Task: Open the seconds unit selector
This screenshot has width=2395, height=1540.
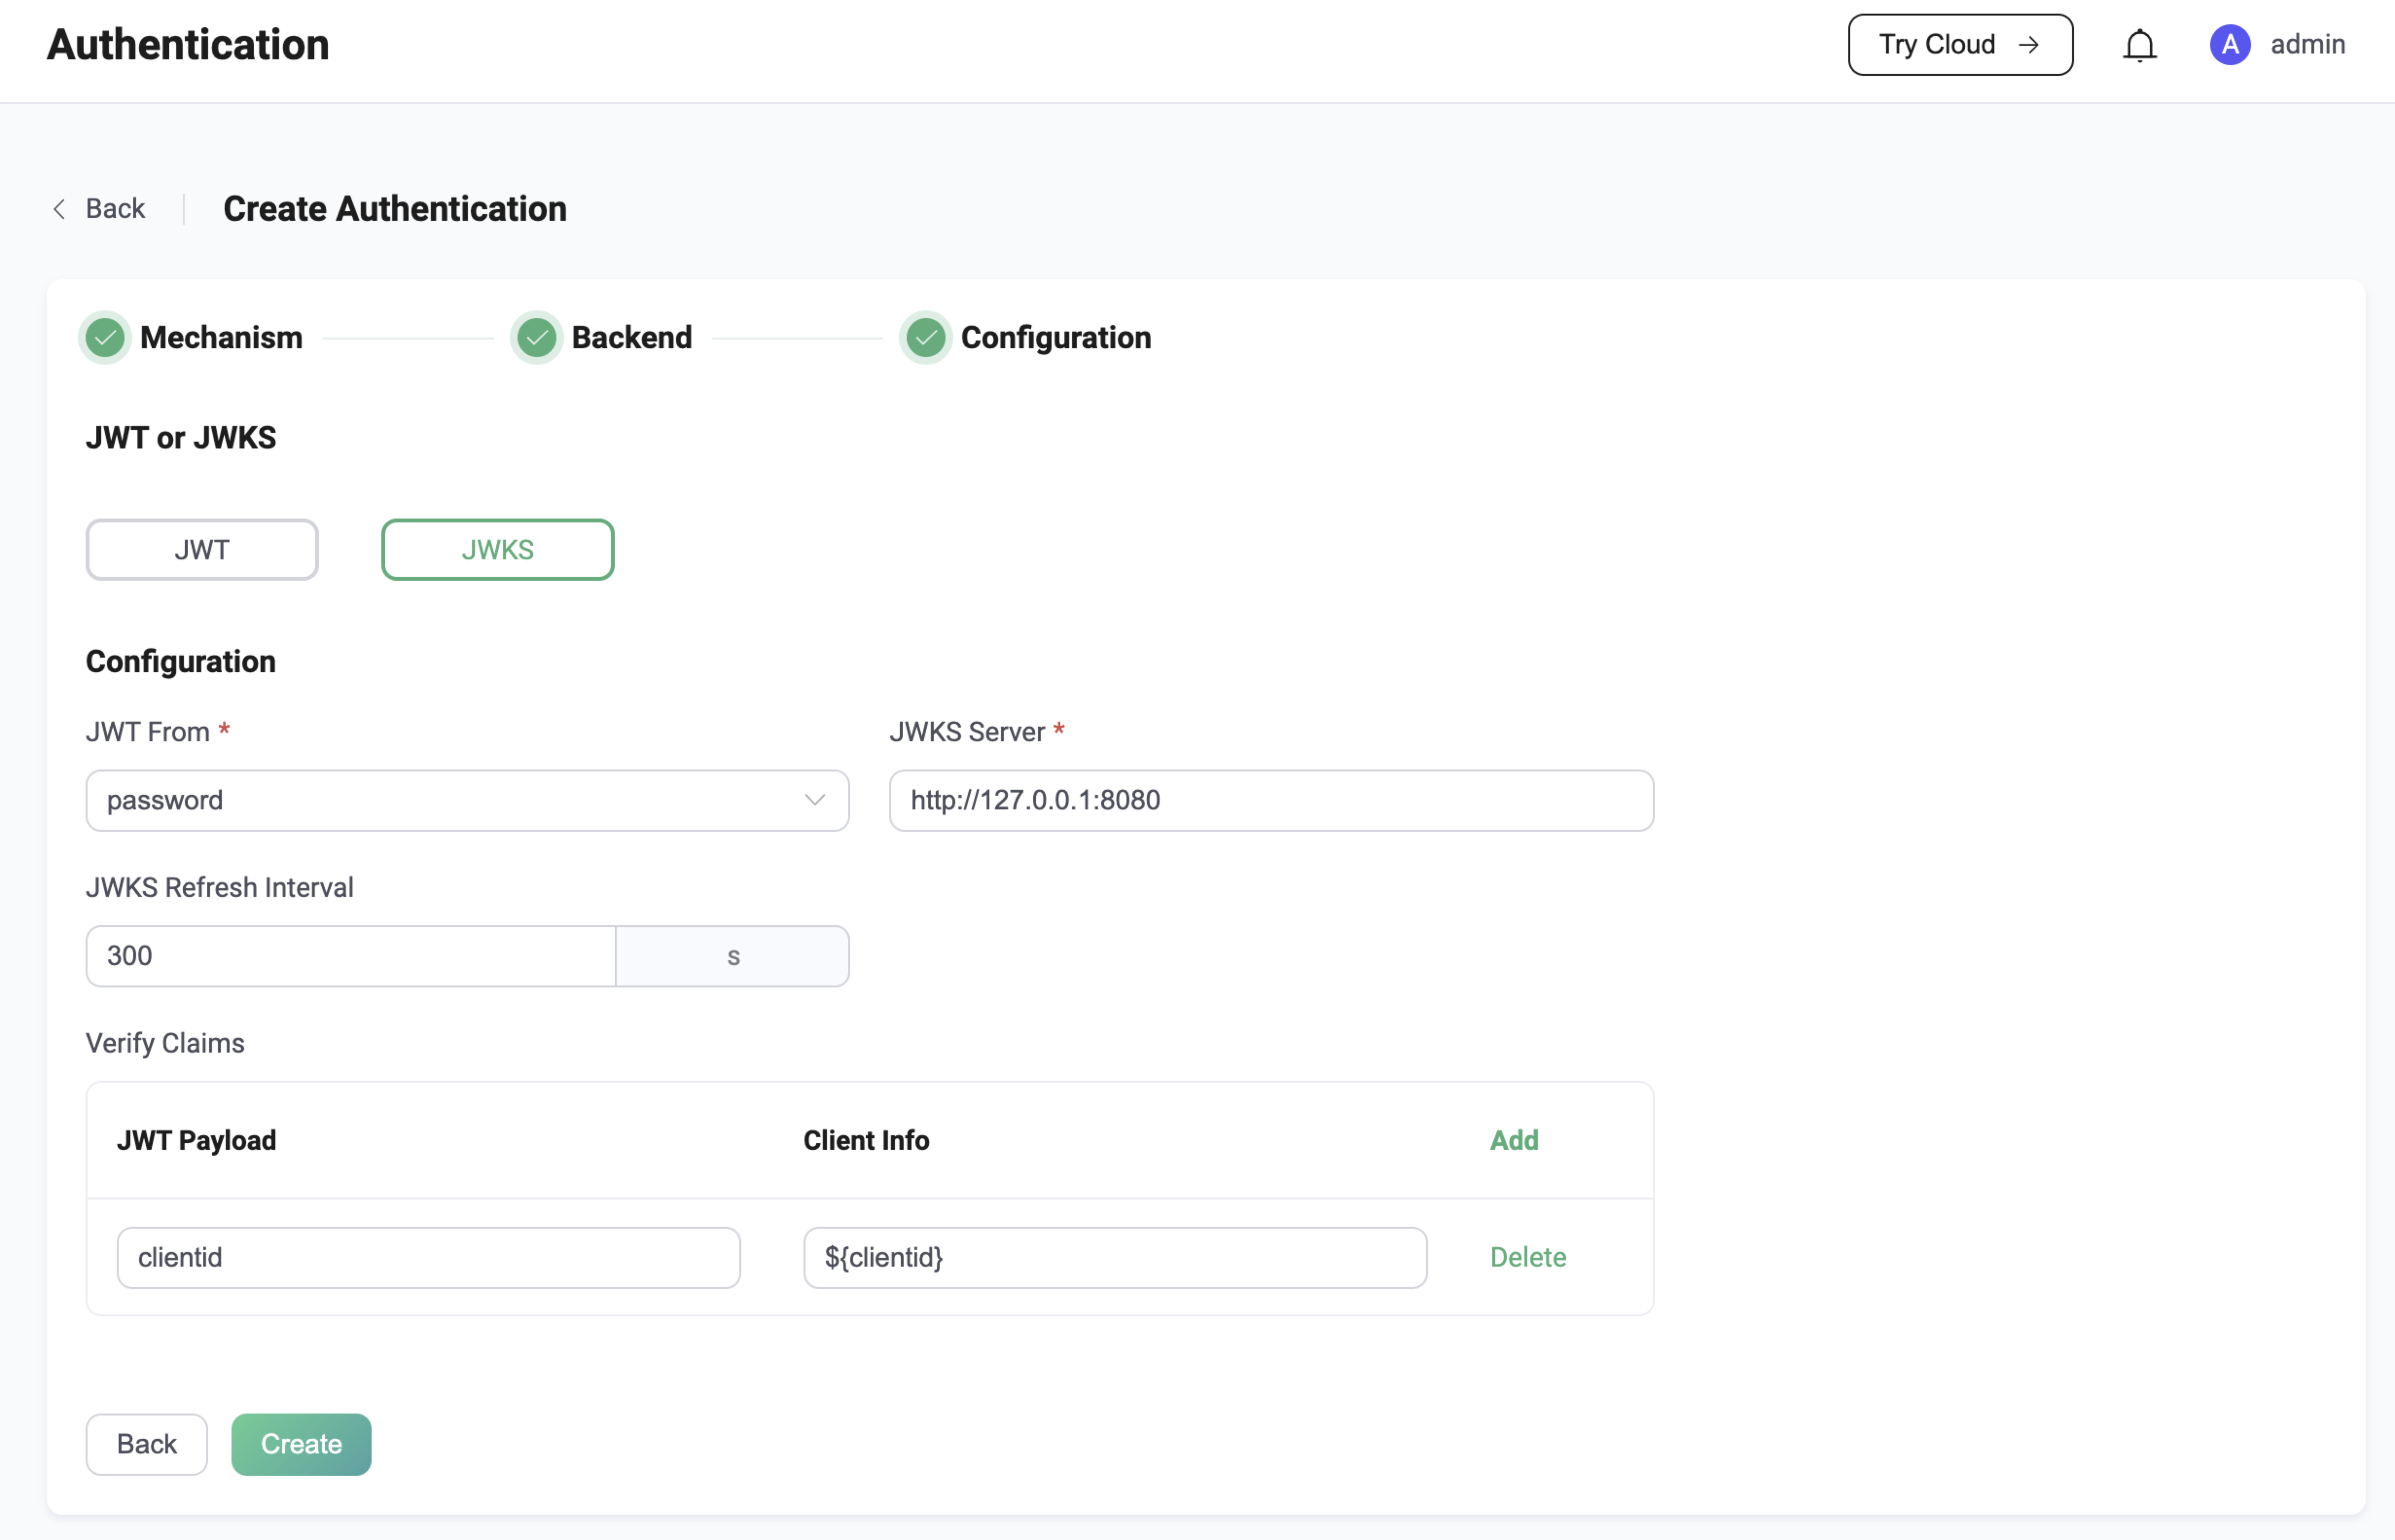Action: 732,956
